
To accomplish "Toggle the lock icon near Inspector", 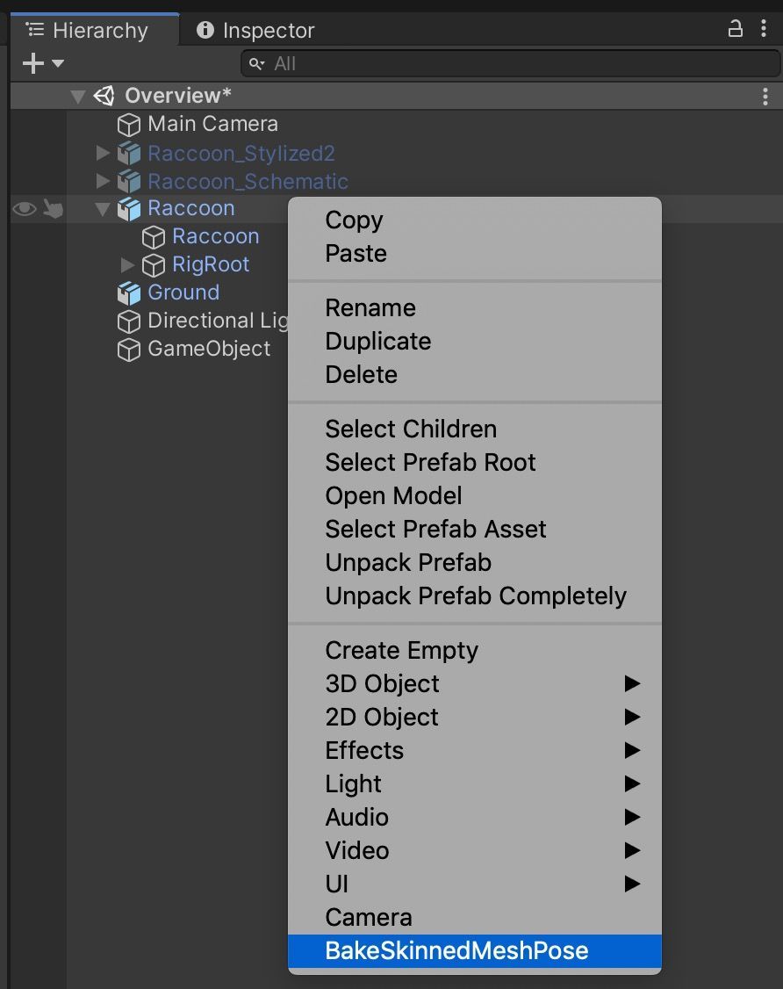I will (736, 29).
